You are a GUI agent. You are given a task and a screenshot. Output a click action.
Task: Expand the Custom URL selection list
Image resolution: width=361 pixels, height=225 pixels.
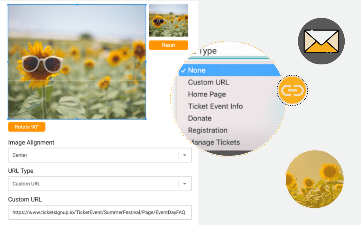tap(185, 183)
